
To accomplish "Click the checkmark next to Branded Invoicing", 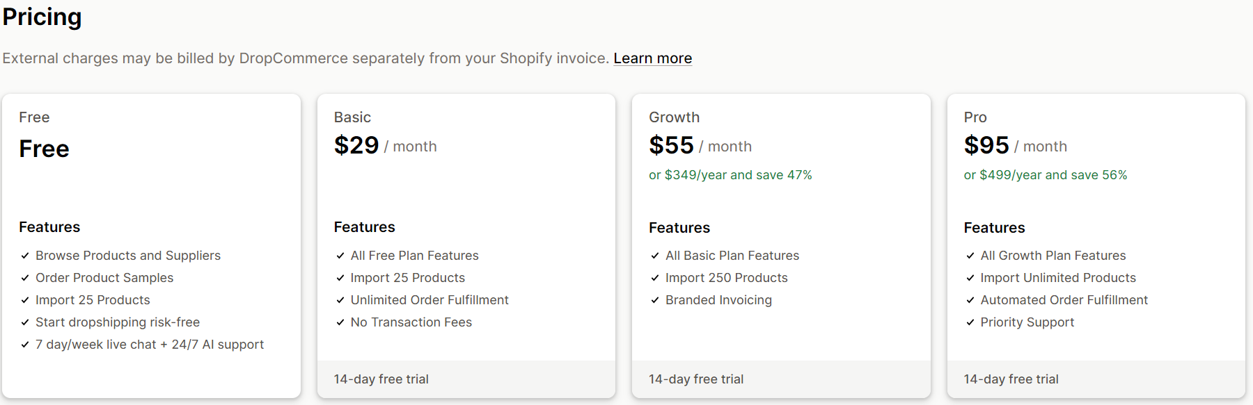I will click(x=655, y=300).
